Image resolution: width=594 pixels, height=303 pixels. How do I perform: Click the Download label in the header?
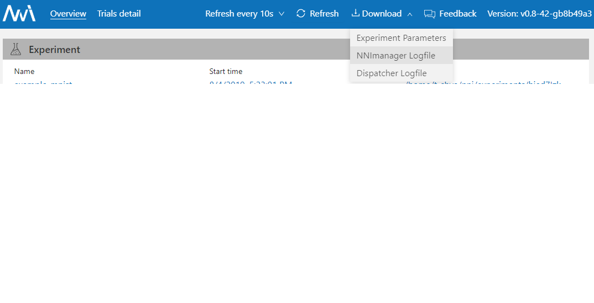(x=382, y=13)
